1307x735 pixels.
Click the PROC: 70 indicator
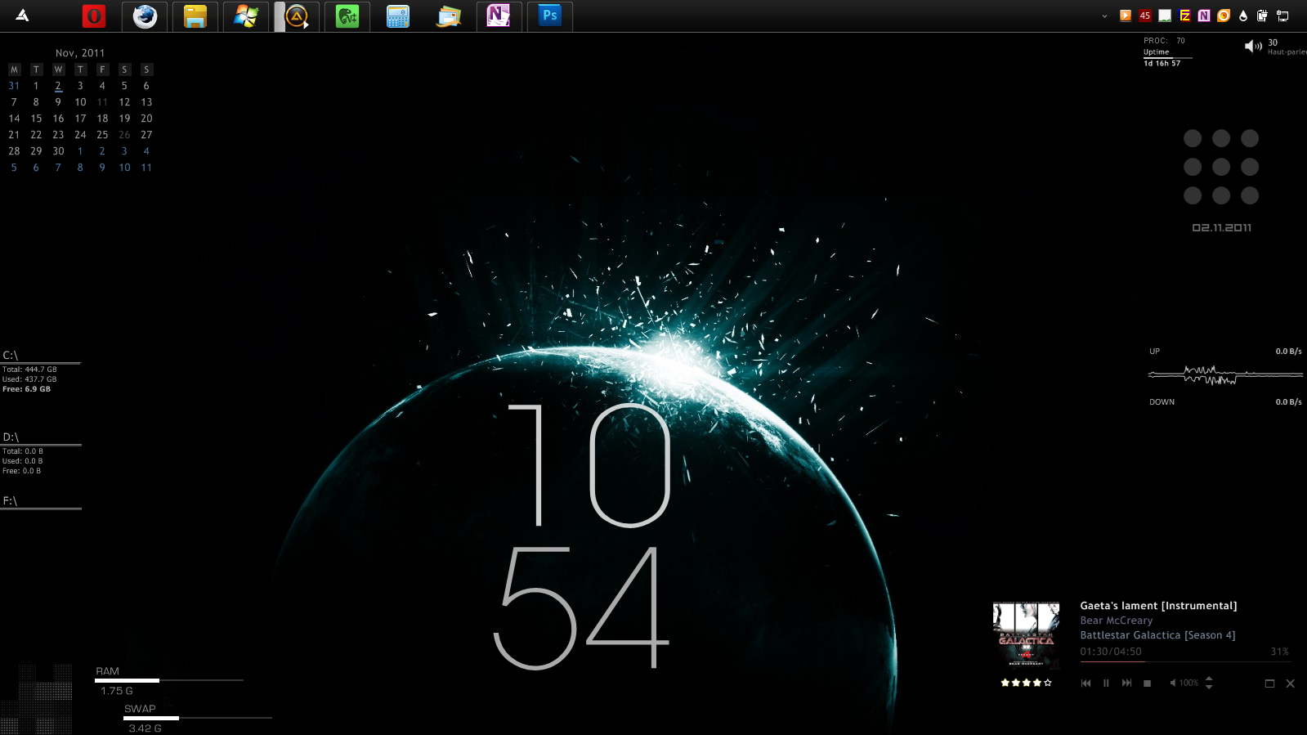click(1164, 40)
